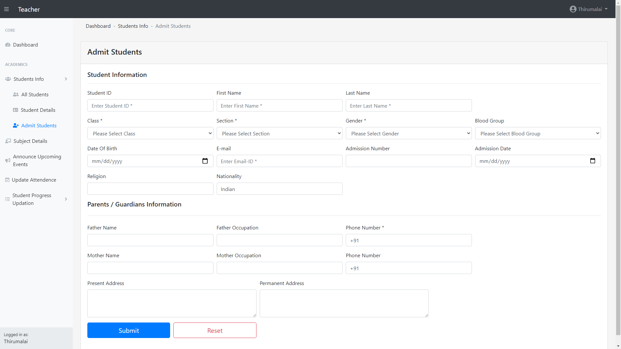Image resolution: width=621 pixels, height=349 pixels.
Task: Click the Update Attendence calendar-check icon
Action: coord(7,180)
